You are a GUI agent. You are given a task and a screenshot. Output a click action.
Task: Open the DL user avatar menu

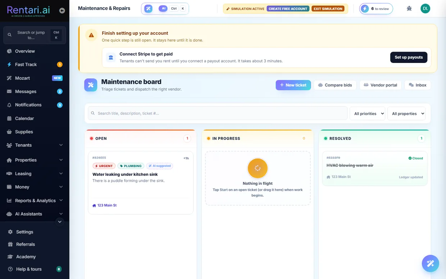pos(425,9)
